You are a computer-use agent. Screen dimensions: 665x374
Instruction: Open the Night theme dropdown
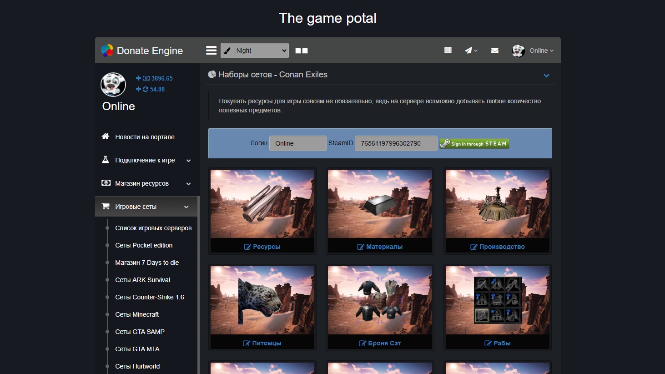tap(255, 51)
